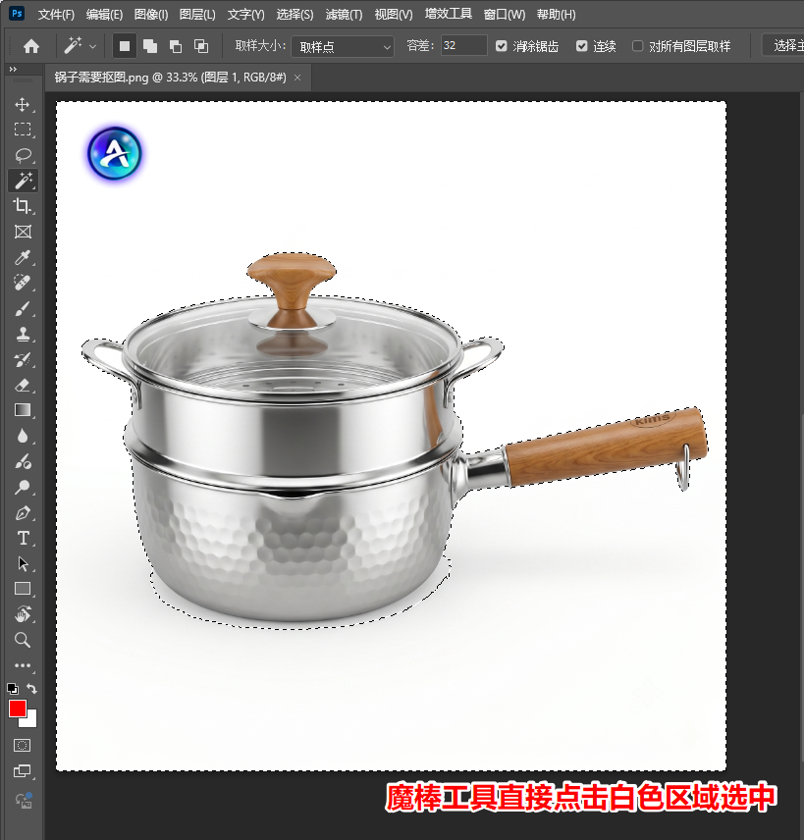Choose Intersect with Selection mode

coord(201,46)
